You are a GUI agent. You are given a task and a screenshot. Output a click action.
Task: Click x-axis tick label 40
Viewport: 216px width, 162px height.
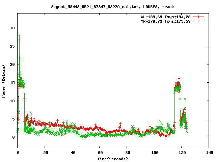click(73, 153)
